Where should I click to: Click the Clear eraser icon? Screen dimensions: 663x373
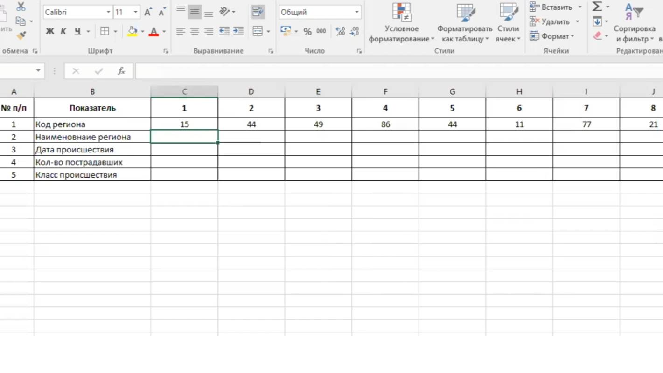[x=597, y=36]
